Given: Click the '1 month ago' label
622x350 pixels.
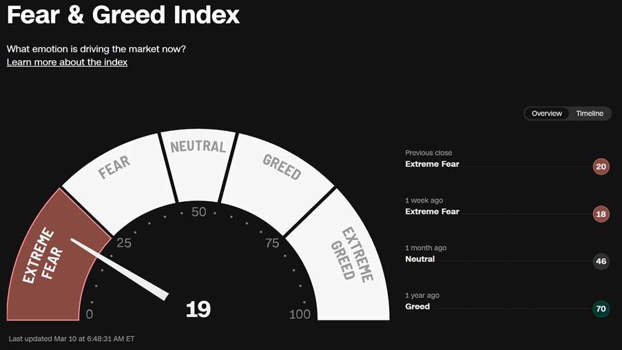Looking at the screenshot, I should (x=426, y=248).
